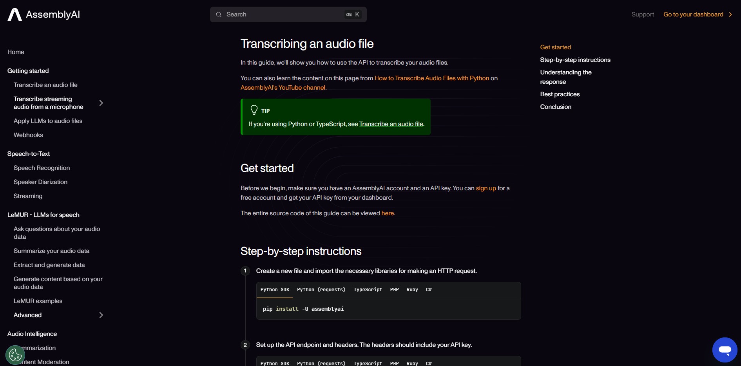Image resolution: width=741 pixels, height=366 pixels.
Task: Go to your dashboard link
Action: [693, 14]
